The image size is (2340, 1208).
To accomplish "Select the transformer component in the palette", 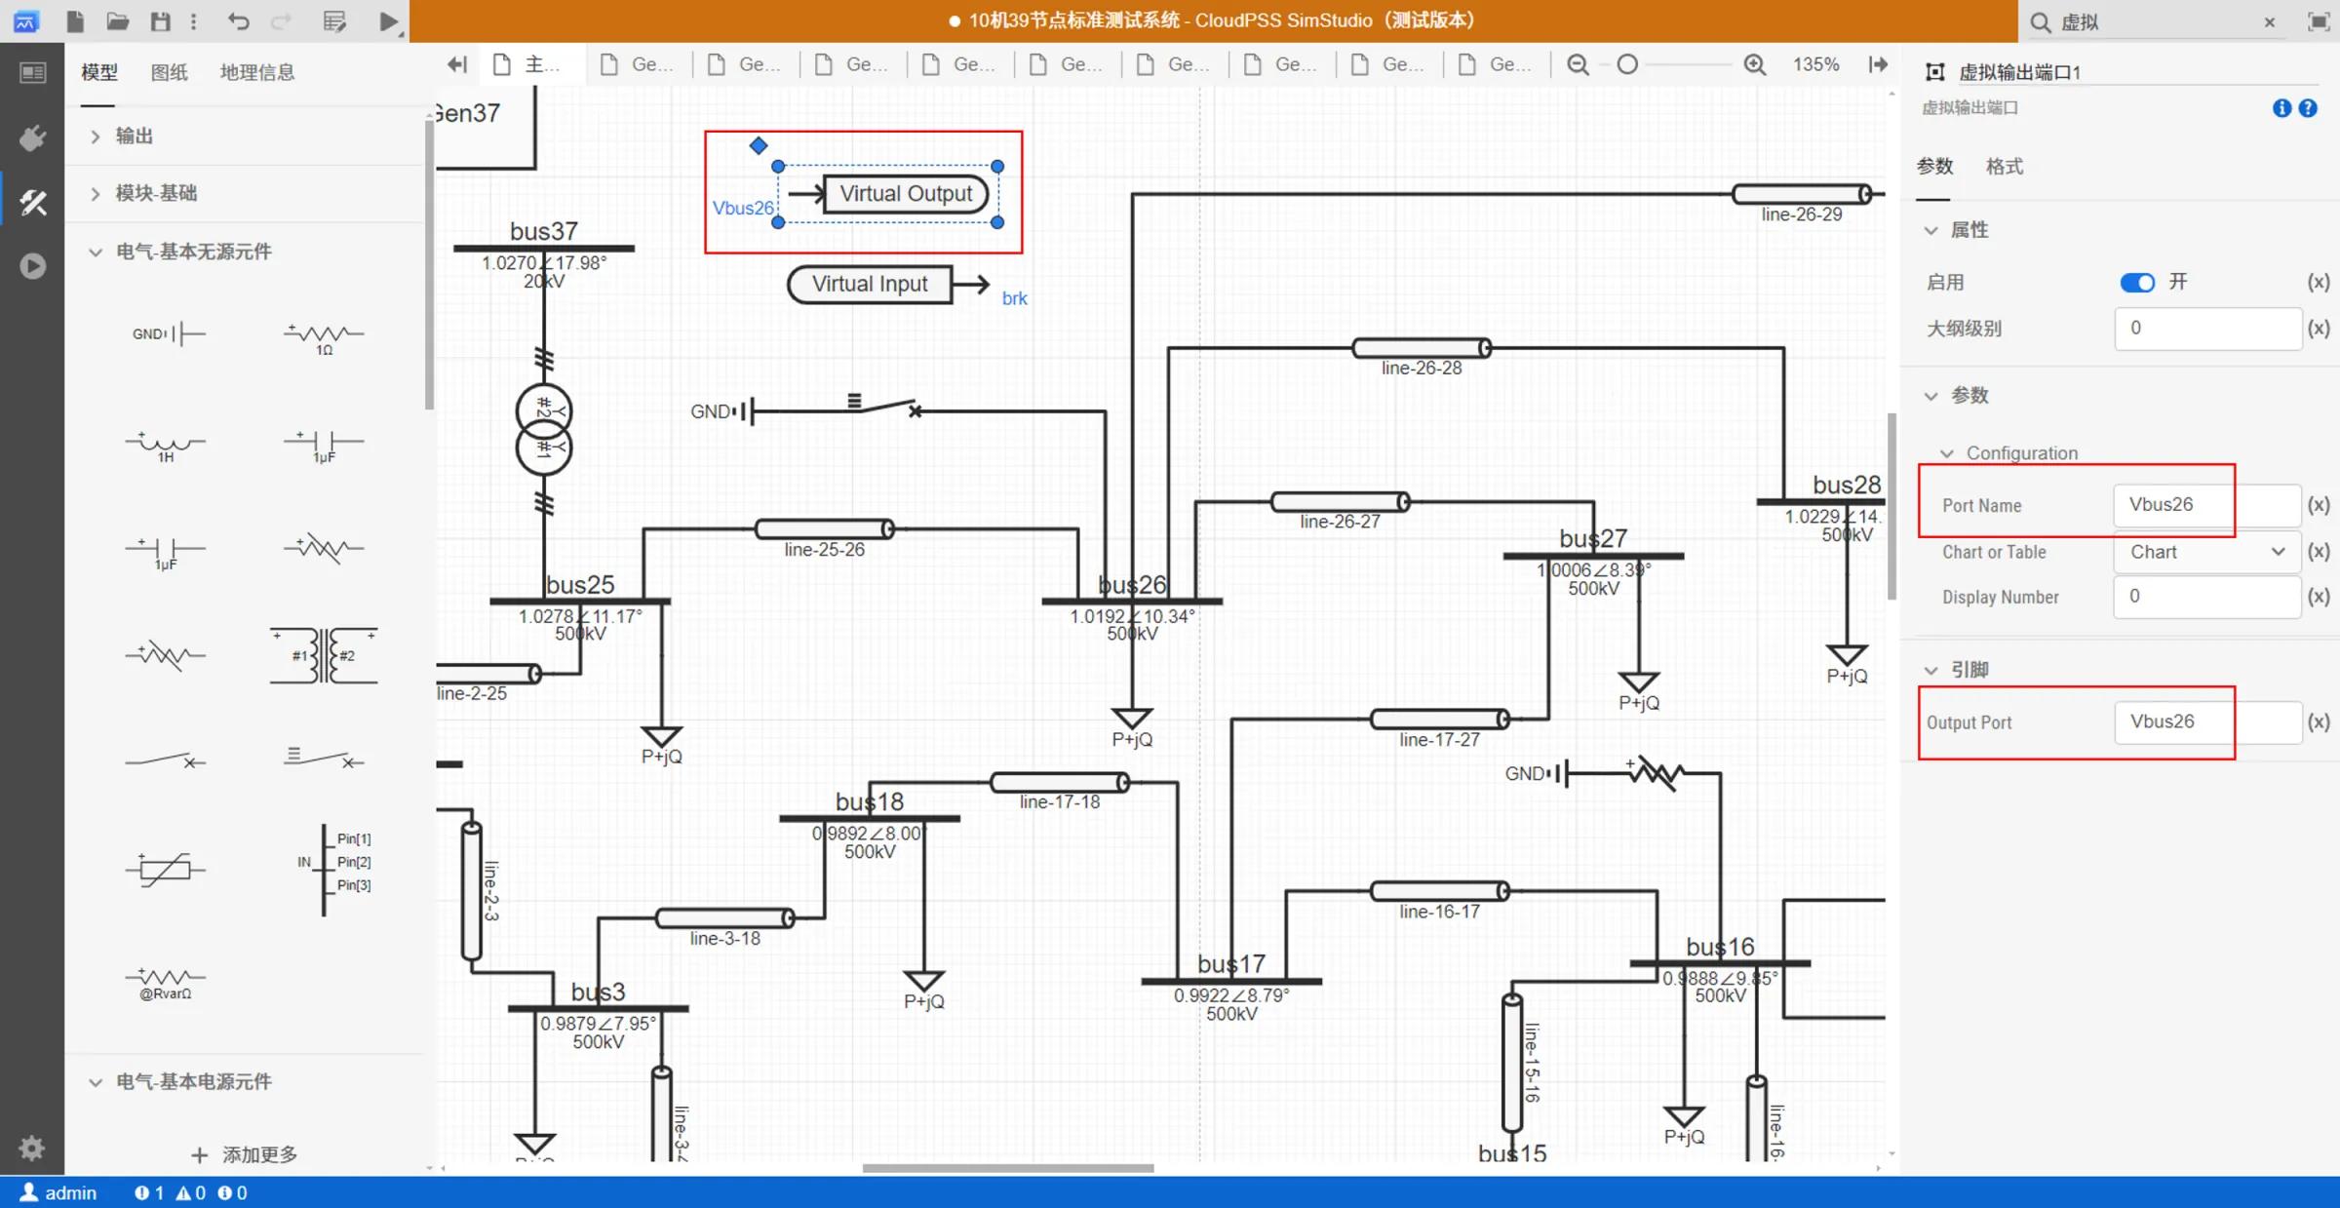I will tap(324, 655).
